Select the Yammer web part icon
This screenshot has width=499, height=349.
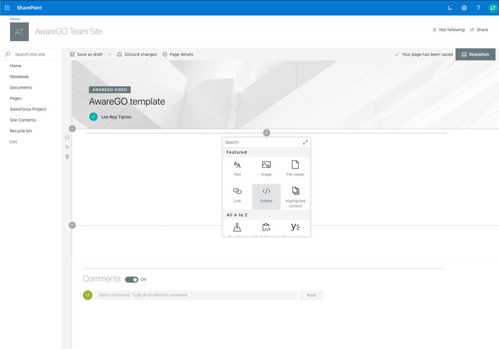pyautogui.click(x=295, y=227)
